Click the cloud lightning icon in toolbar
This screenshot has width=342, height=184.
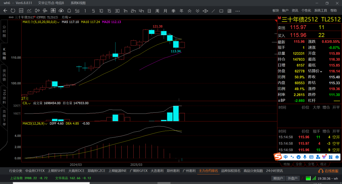tap(61, 11)
